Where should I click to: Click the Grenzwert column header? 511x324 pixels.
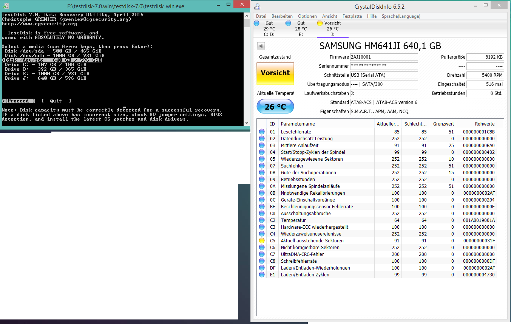point(443,124)
